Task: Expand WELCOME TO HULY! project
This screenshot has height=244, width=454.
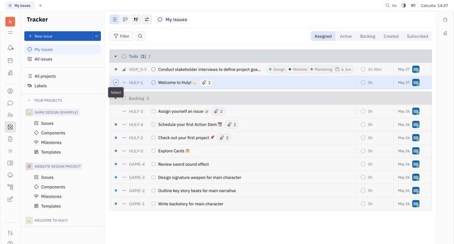Action: click(x=47, y=220)
